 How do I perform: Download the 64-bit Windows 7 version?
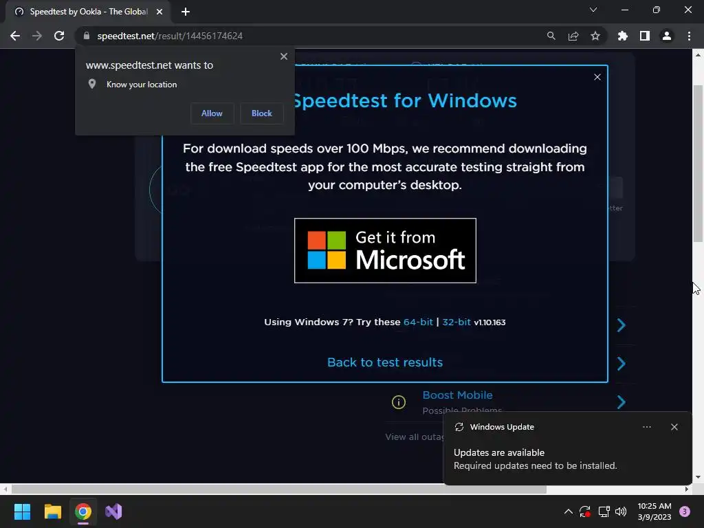point(418,322)
